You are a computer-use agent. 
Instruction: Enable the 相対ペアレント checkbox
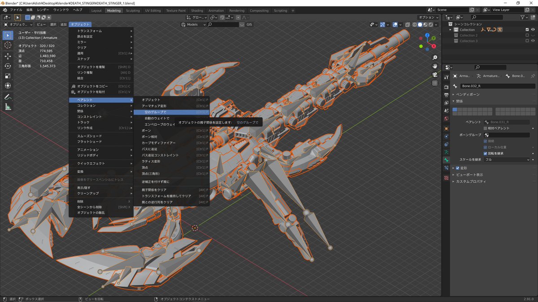tap(486, 128)
